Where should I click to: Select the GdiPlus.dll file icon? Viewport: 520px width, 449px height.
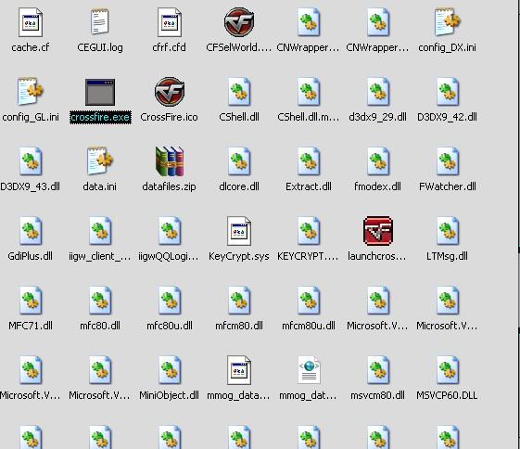pos(31,231)
